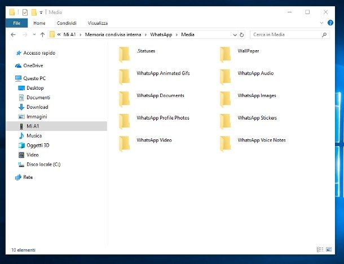Image resolution: width=344 pixels, height=264 pixels.
Task: Go up one folder level arrow
Action: coord(42,34)
